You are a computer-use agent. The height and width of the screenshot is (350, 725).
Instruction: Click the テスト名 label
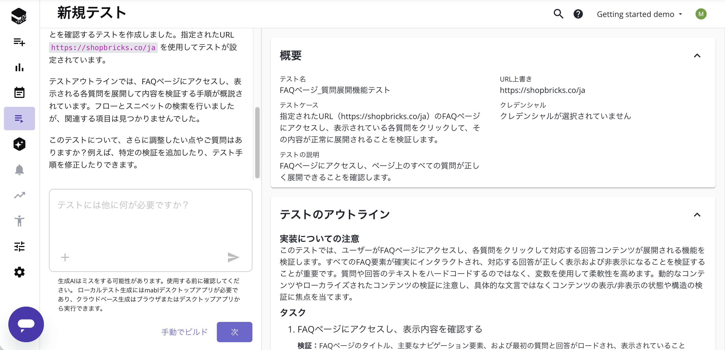click(x=293, y=79)
